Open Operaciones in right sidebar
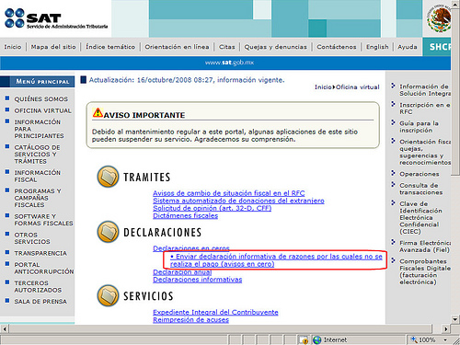The height and width of the screenshot is (345, 460). tap(420, 174)
